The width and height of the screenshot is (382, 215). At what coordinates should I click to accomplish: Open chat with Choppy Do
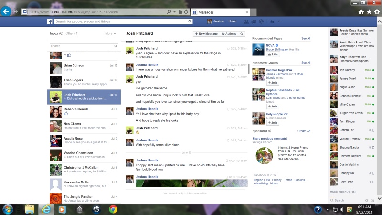coord(352,173)
